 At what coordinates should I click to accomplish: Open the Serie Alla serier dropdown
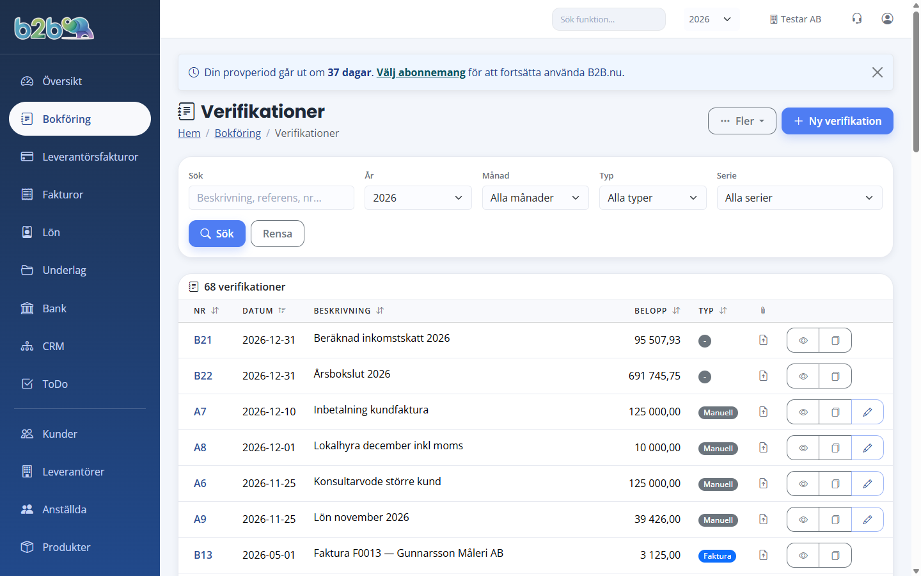(x=799, y=198)
